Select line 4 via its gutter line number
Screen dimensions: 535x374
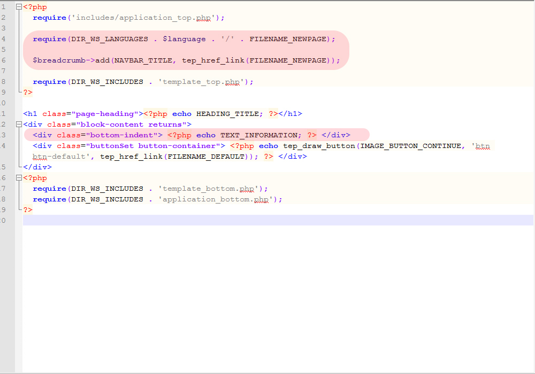[x=3, y=39]
